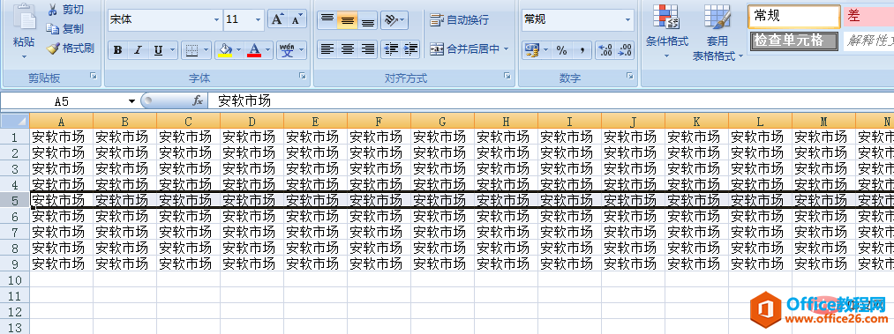This screenshot has width=894, height=334.
Task: Apply the Comma Style format
Action: 582,50
